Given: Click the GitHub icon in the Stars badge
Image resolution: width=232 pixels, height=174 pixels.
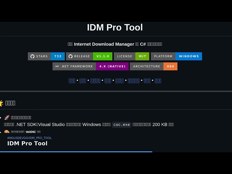Looking at the screenshot, I should (32, 56).
